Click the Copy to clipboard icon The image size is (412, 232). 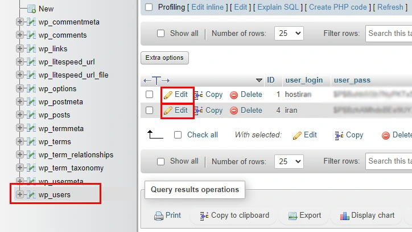click(x=204, y=216)
